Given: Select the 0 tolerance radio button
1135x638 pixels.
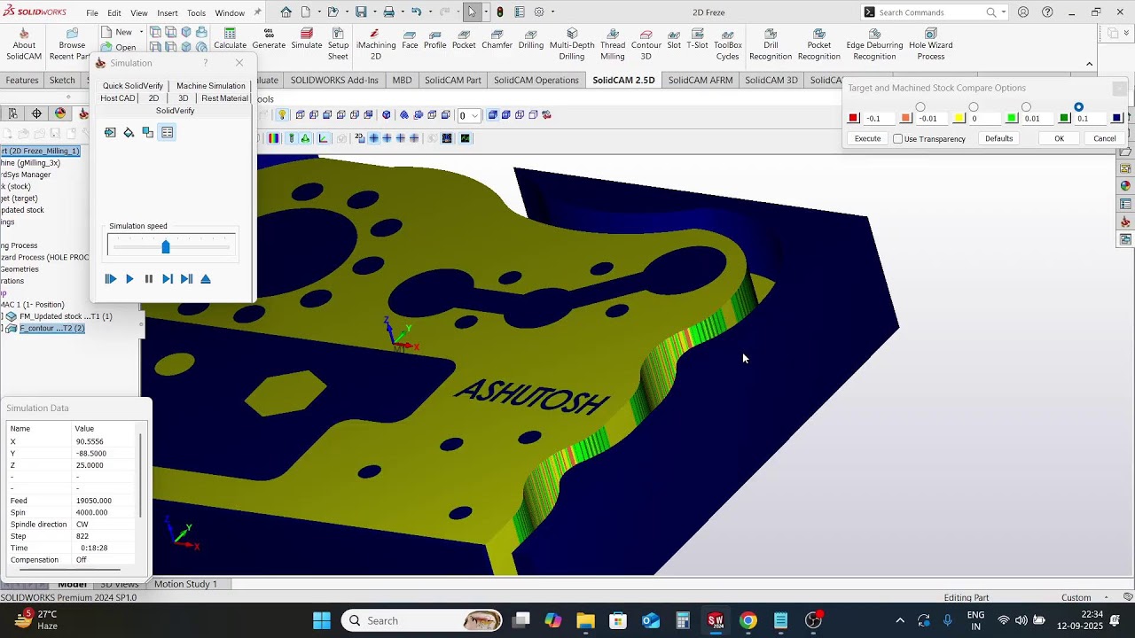Looking at the screenshot, I should pos(974,107).
